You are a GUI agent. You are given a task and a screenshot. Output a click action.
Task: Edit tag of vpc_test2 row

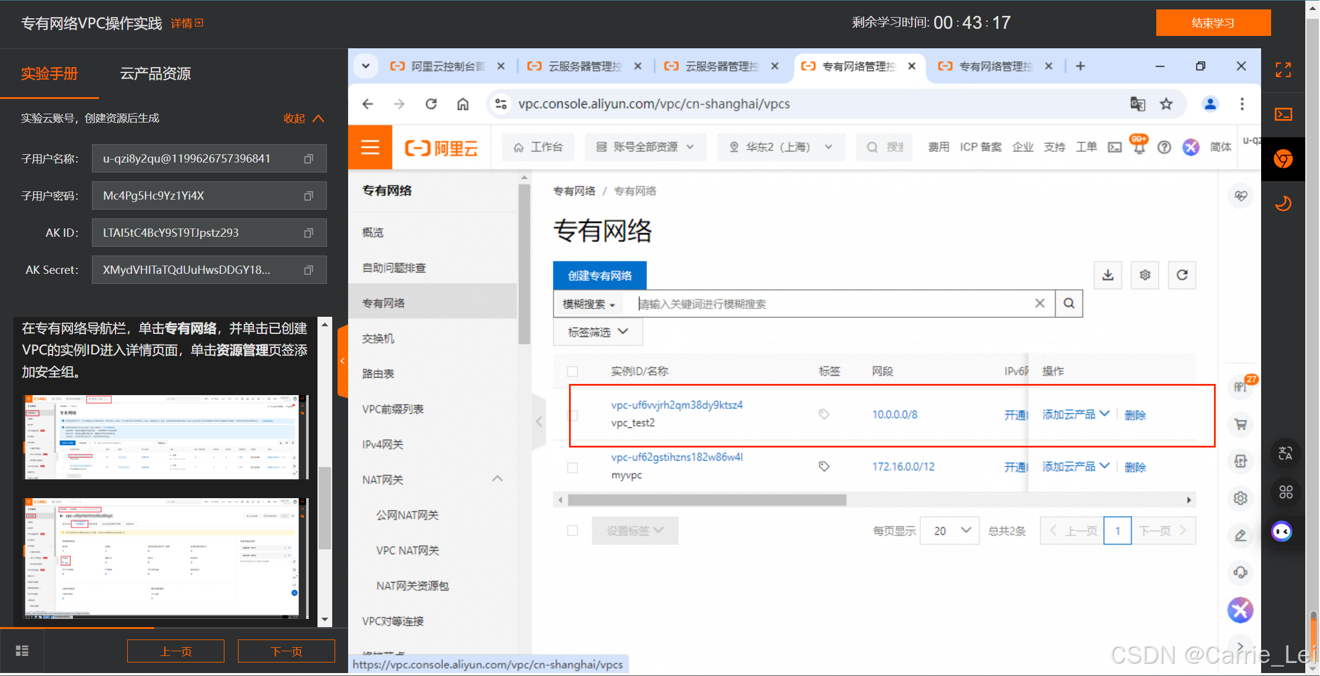click(824, 415)
